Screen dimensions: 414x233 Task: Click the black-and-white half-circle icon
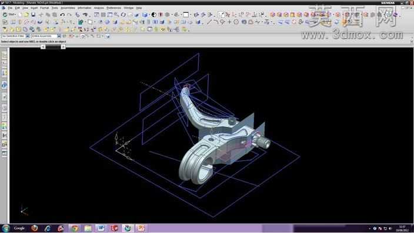[x=153, y=15]
